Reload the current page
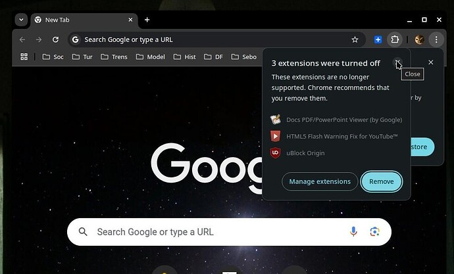The width and height of the screenshot is (454, 274). [x=55, y=39]
